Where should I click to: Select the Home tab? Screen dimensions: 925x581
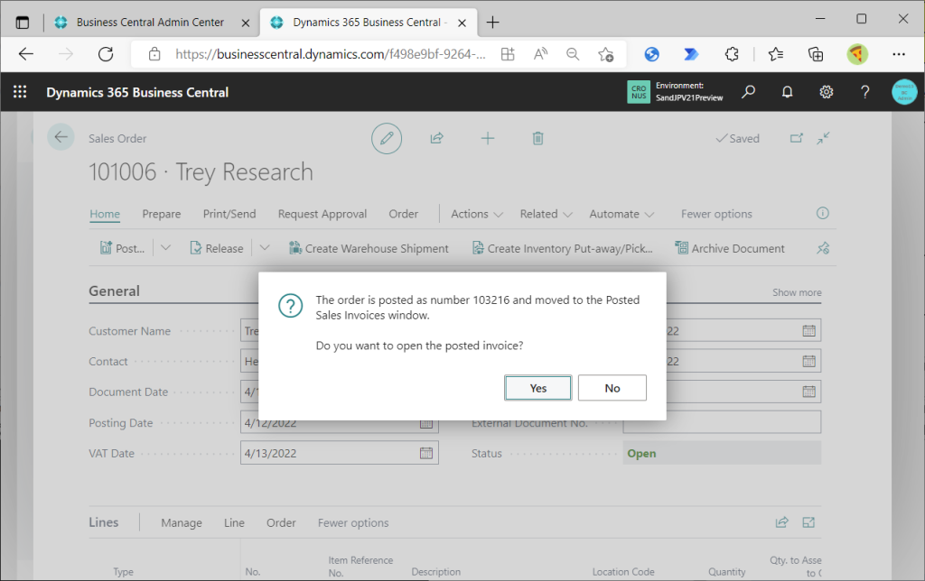(105, 214)
